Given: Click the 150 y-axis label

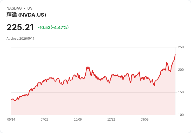Looking at the screenshot, I should 181,92.
